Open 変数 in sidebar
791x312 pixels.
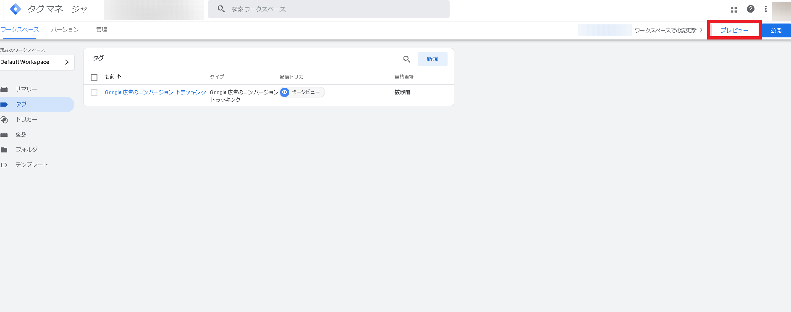21,134
